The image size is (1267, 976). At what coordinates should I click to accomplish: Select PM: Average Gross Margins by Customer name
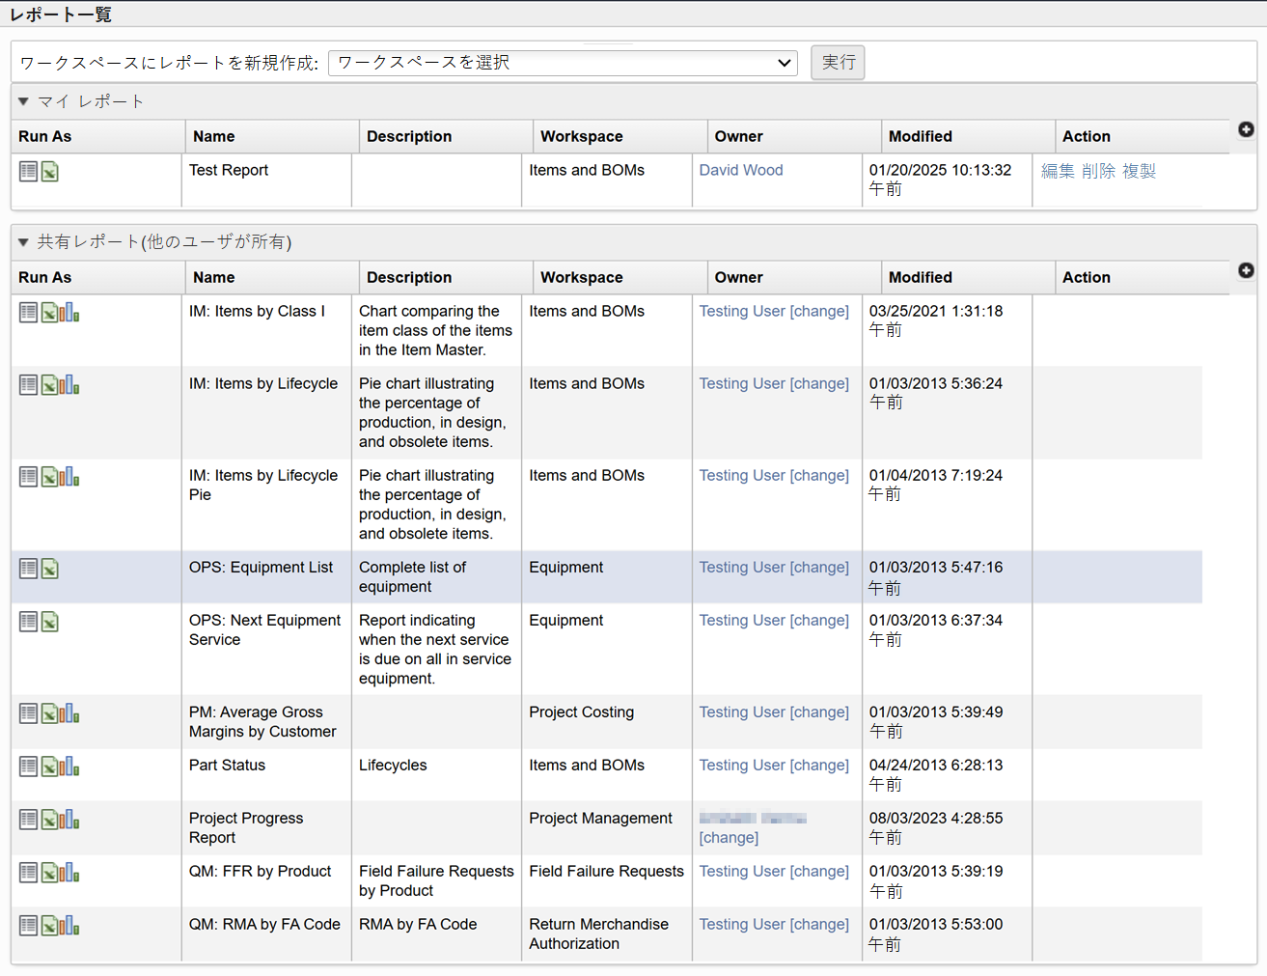click(x=262, y=722)
